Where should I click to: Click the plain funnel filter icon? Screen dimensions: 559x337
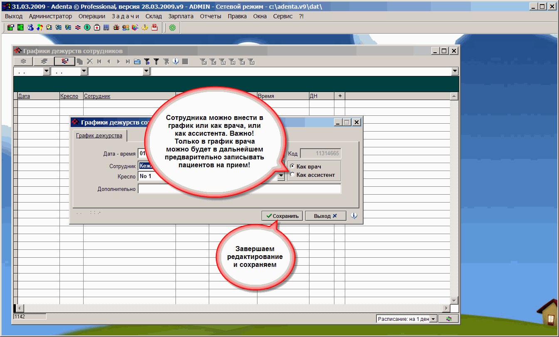pyautogui.click(x=156, y=61)
